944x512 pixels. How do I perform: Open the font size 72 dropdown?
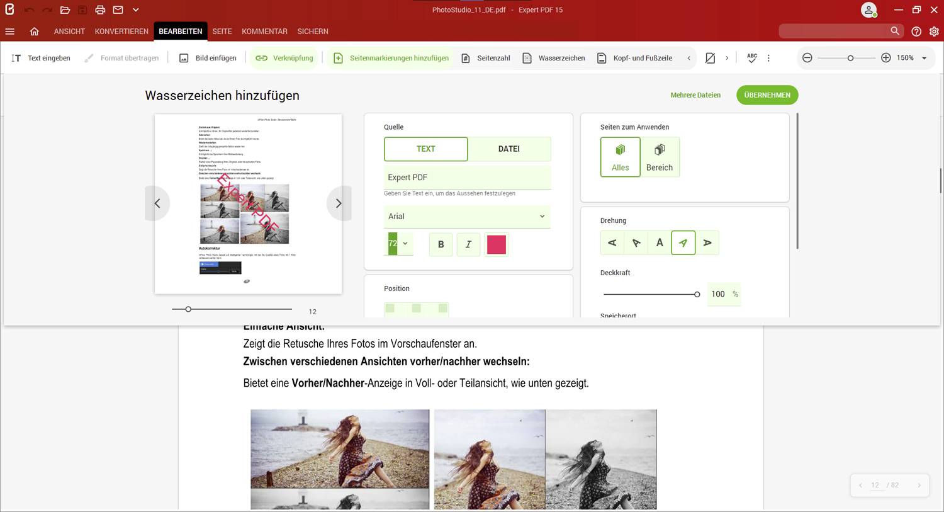tap(405, 244)
